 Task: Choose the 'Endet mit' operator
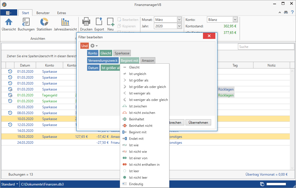(x=145, y=139)
